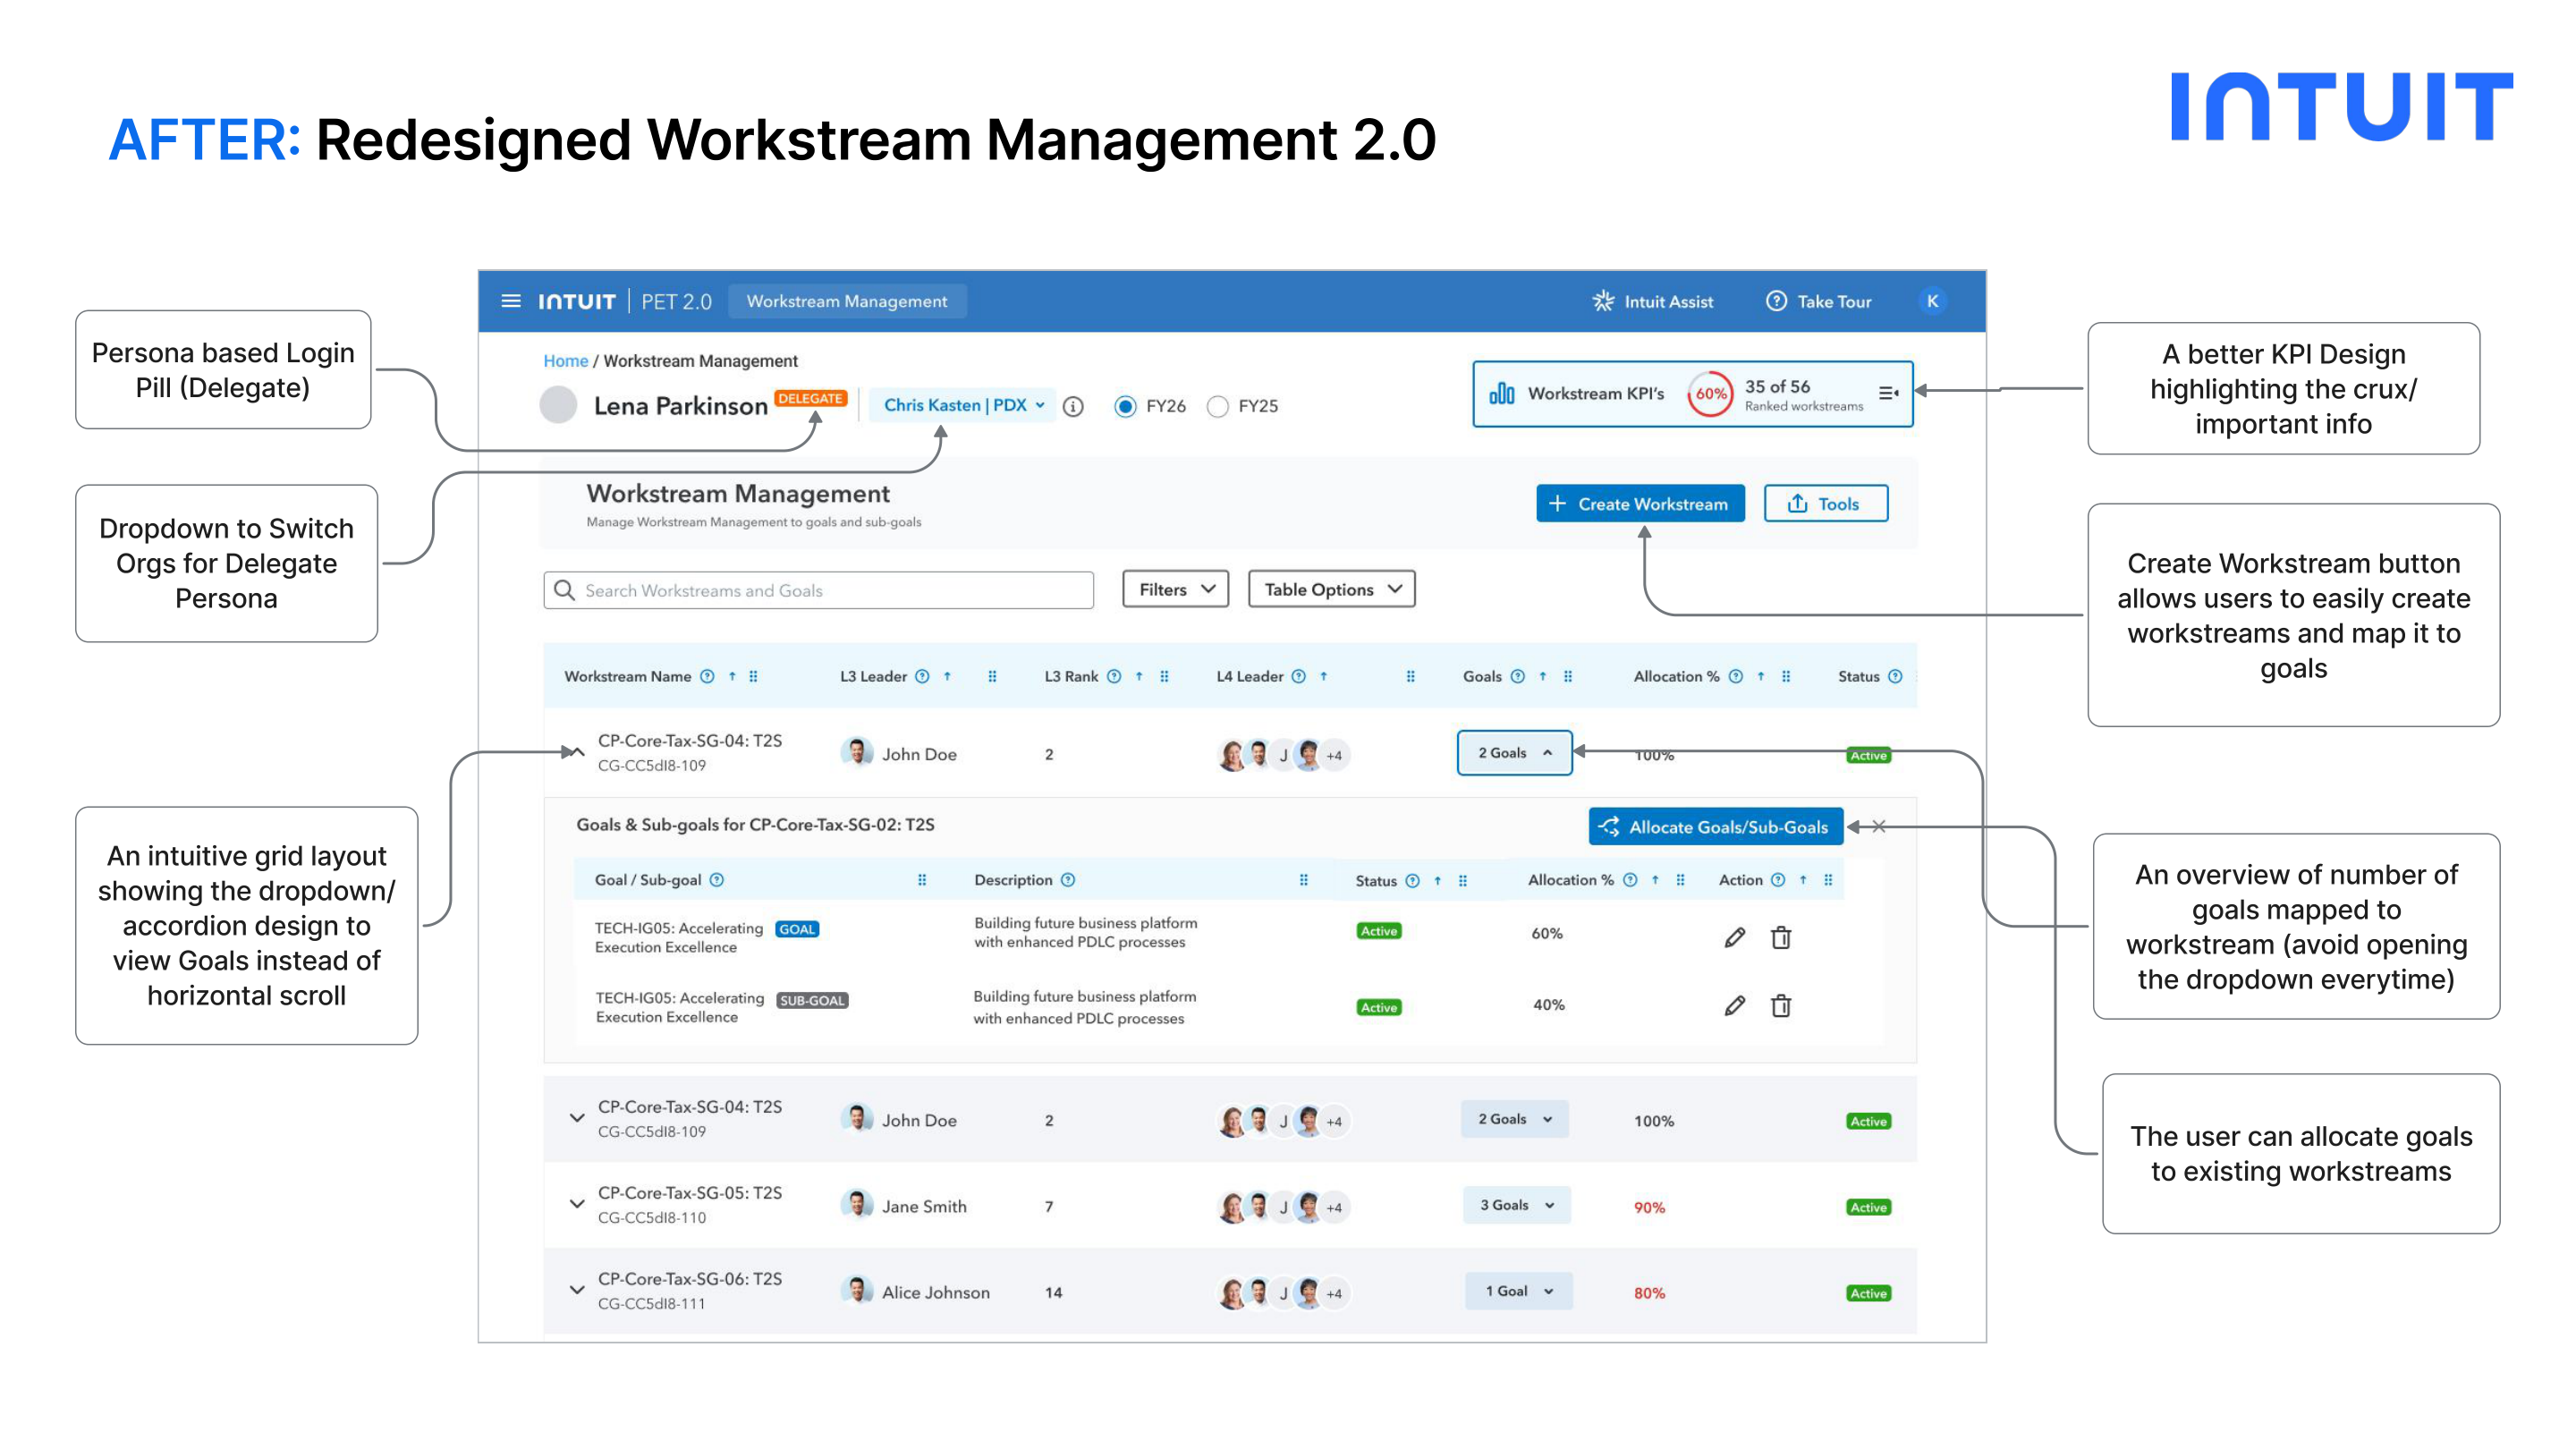The height and width of the screenshot is (1449, 2576).
Task: Open the Workstream Management header tab
Action: click(847, 301)
